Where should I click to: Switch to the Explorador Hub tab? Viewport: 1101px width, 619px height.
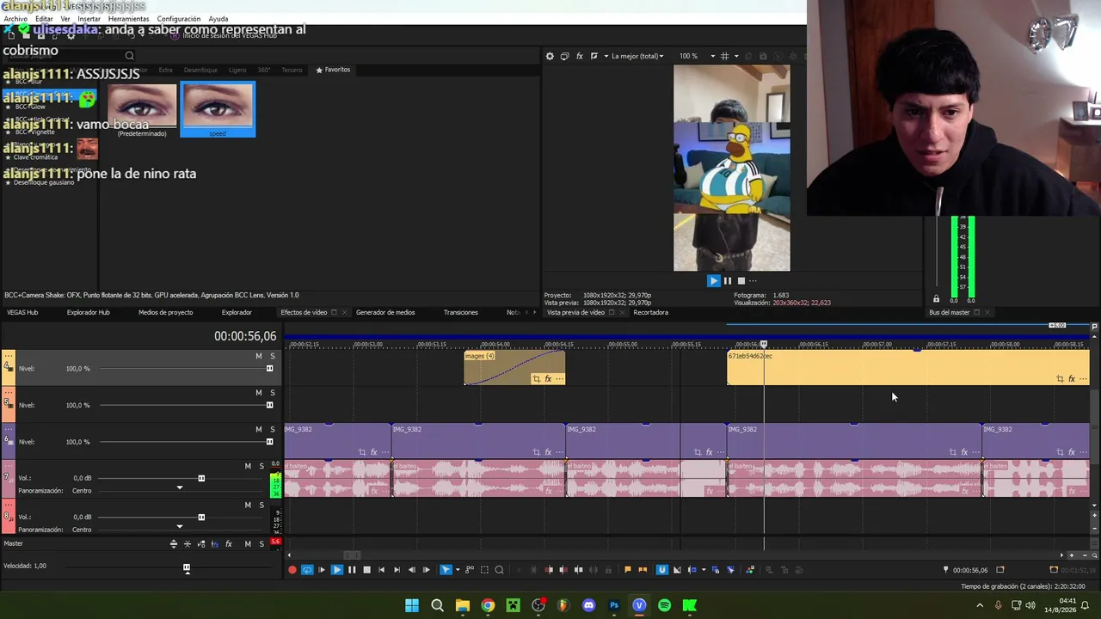click(x=89, y=312)
